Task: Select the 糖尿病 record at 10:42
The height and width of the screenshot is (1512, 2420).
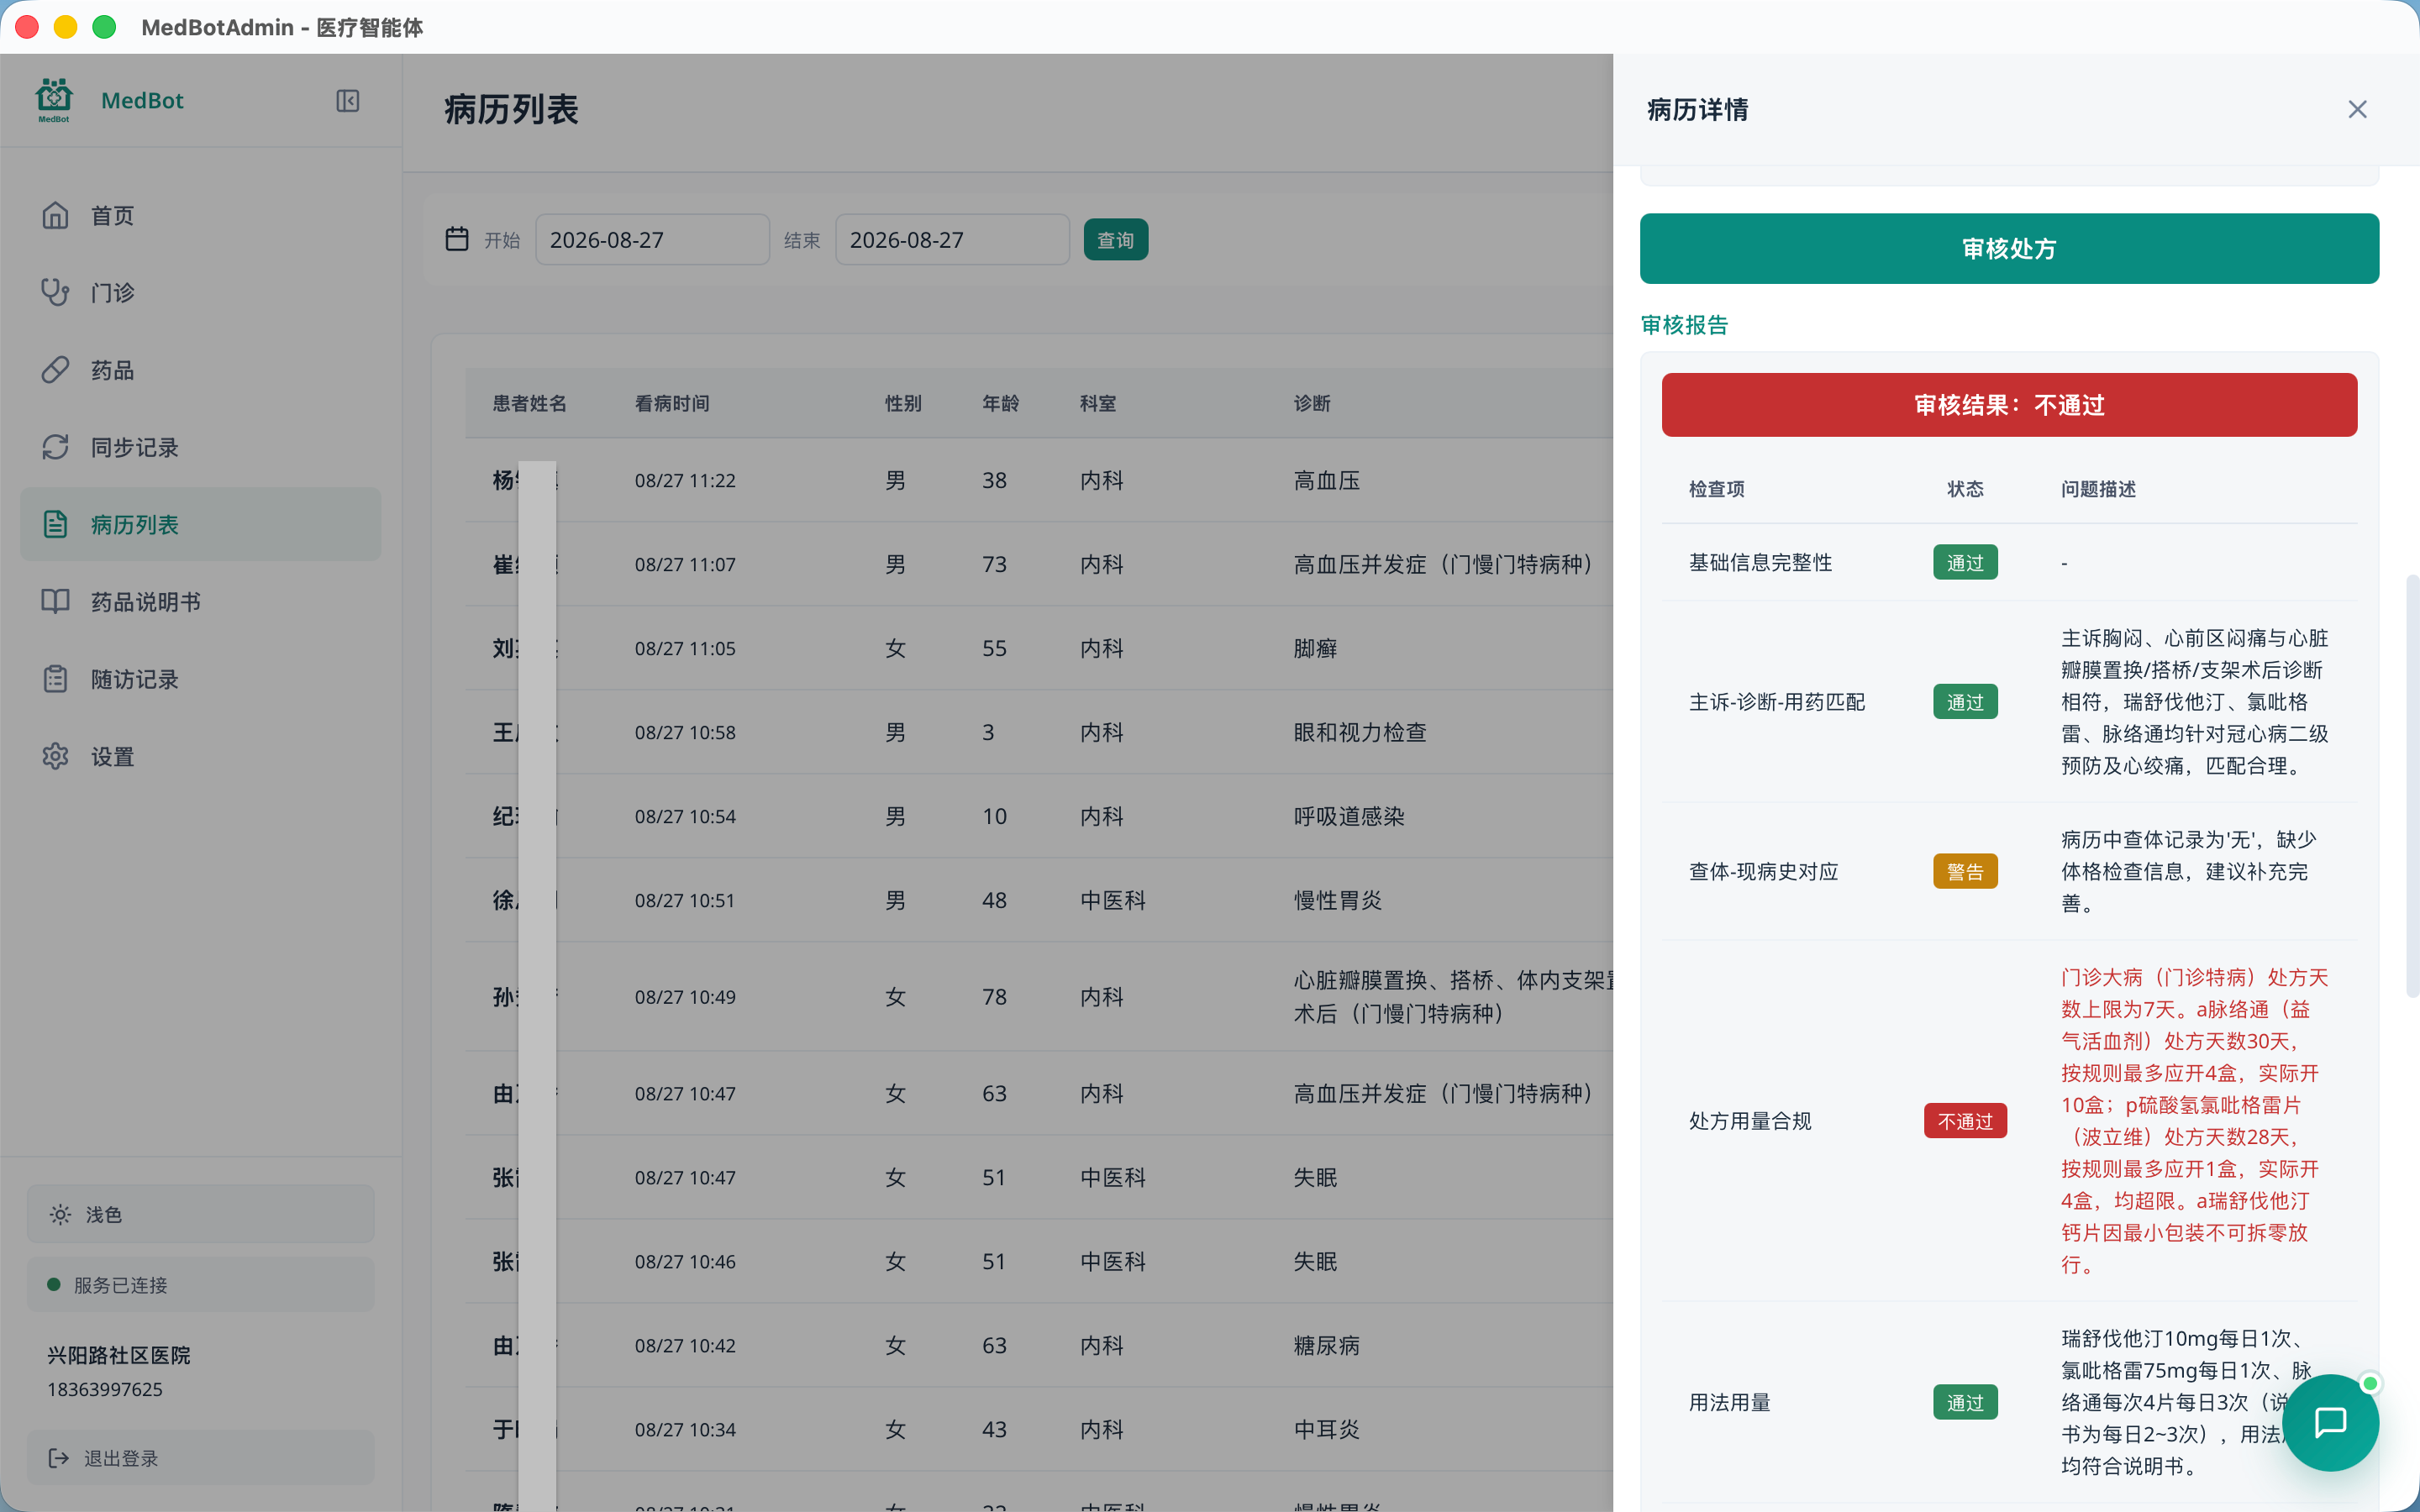Action: (1039, 1345)
